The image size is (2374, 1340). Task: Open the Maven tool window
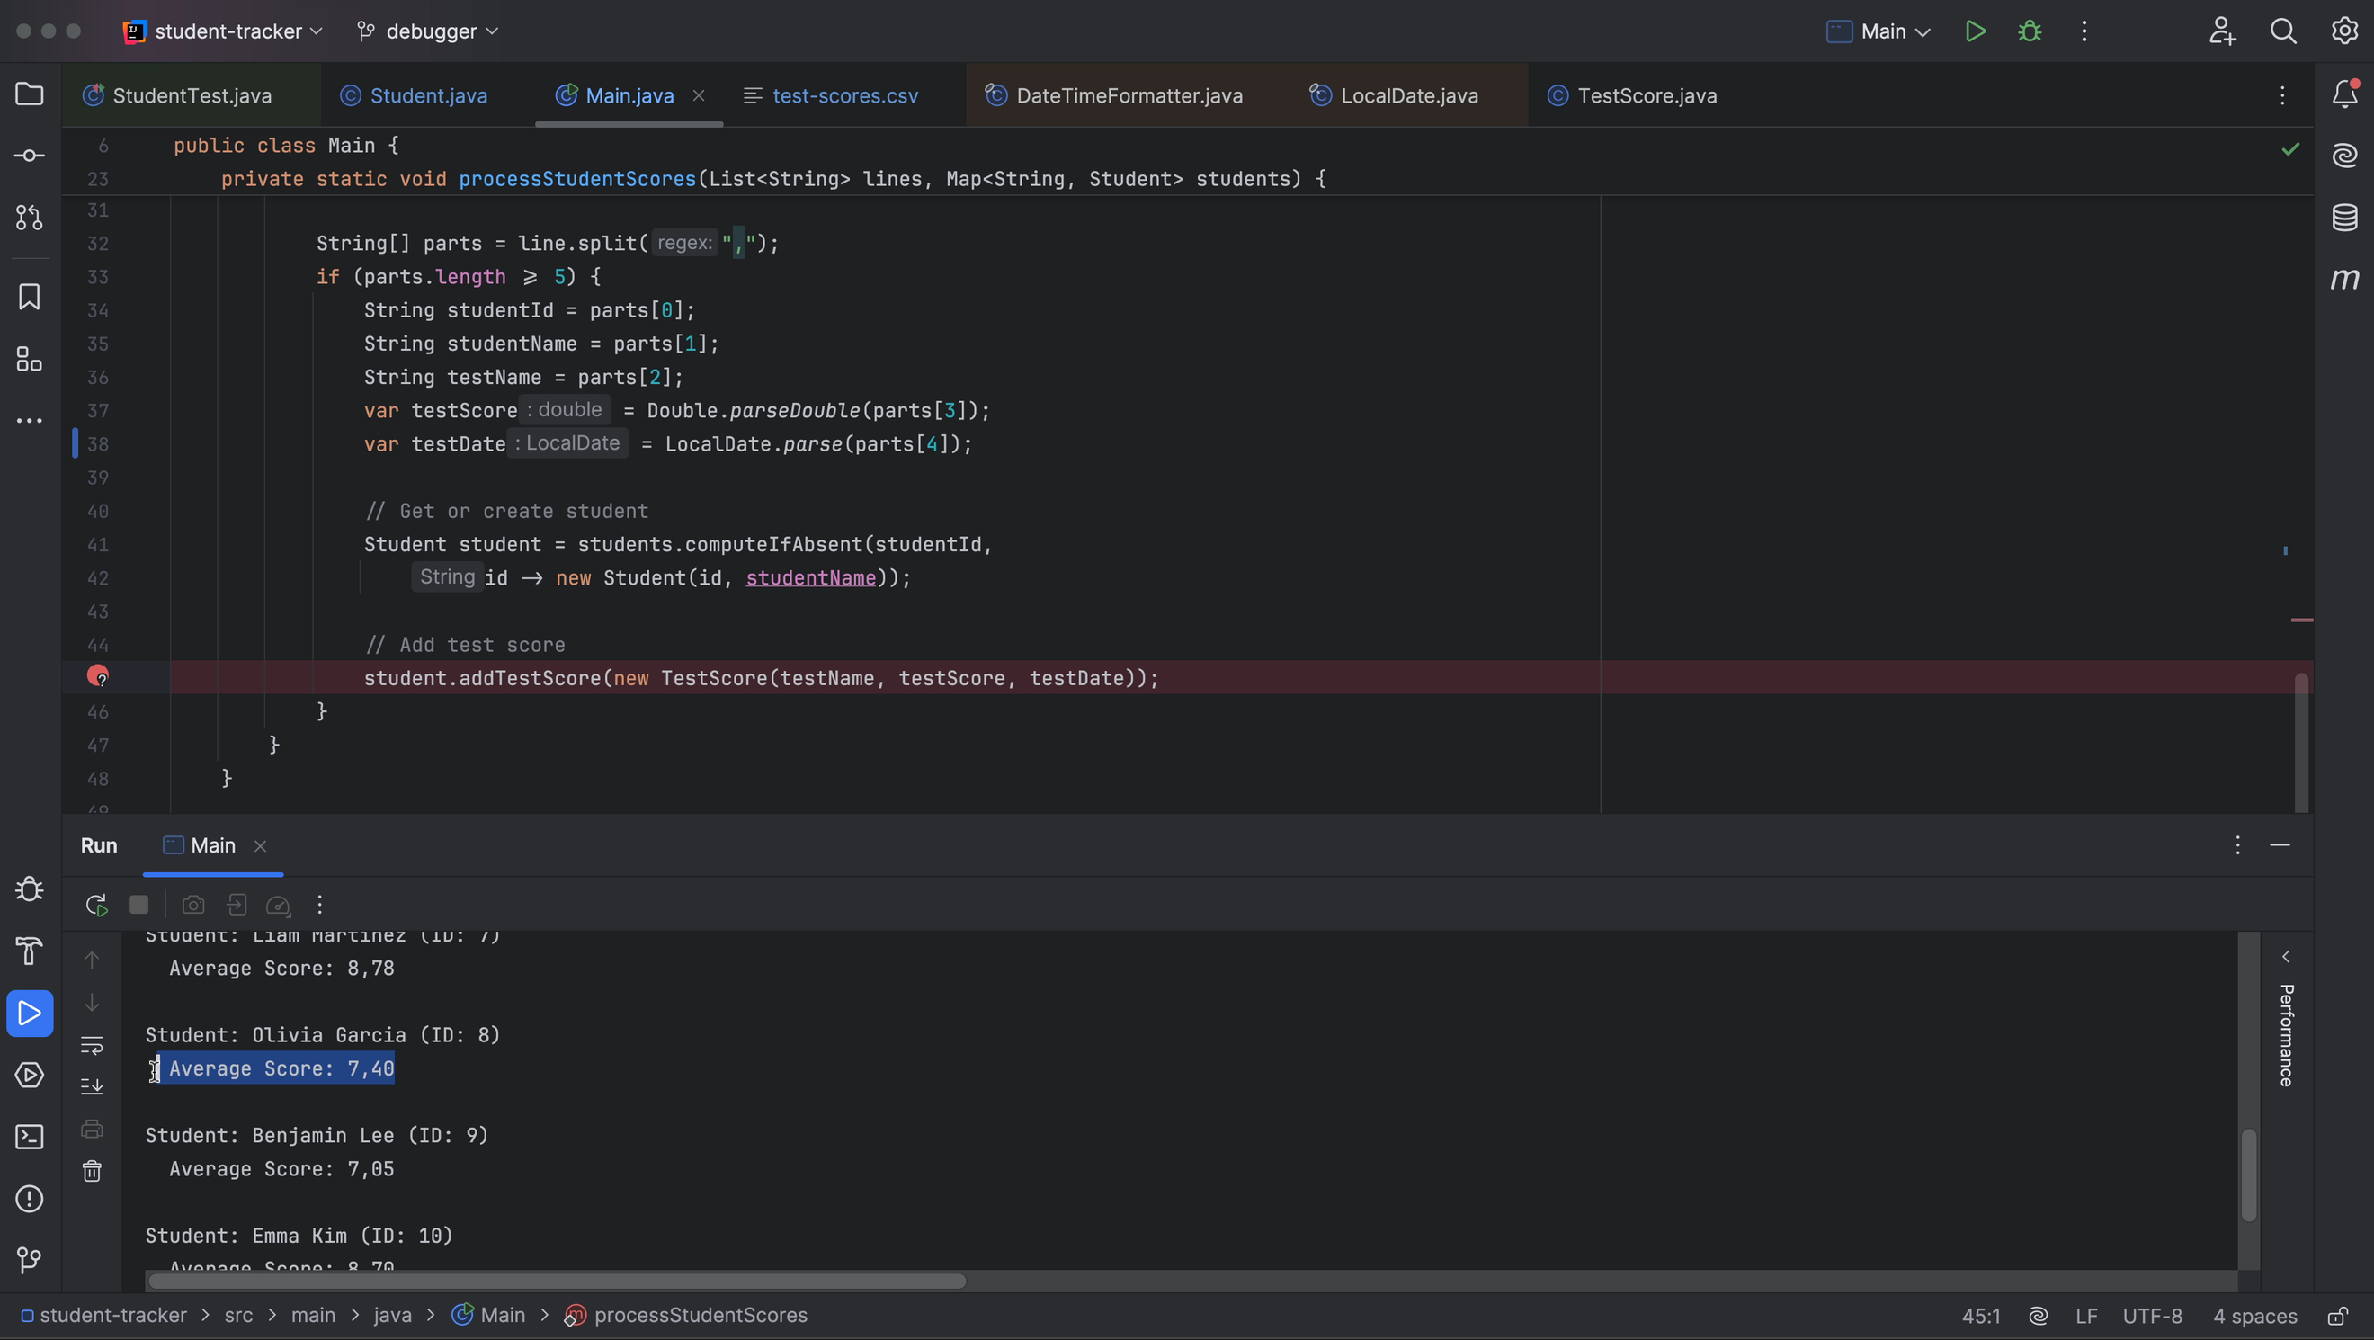pyautogui.click(x=2344, y=278)
